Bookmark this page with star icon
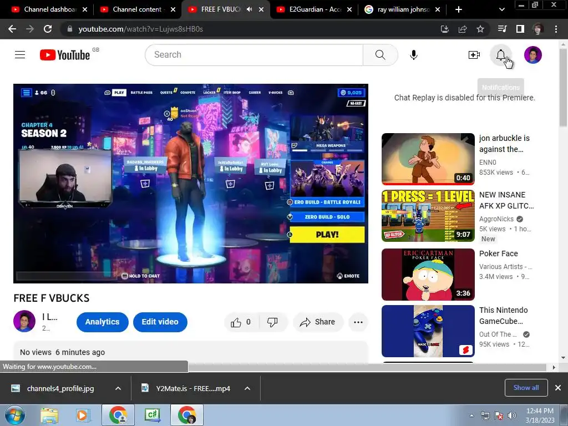Viewport: 568px width, 426px height. 480,29
